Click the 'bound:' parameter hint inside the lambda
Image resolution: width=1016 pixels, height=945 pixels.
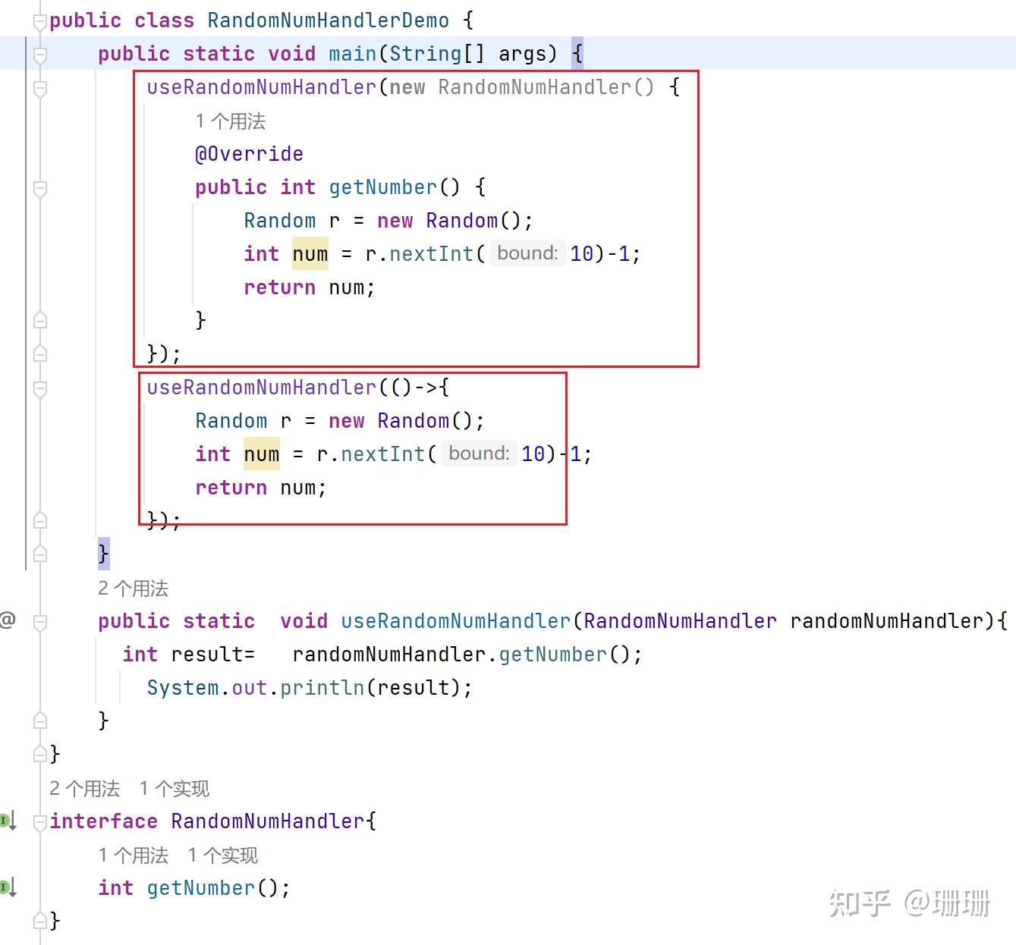point(479,454)
